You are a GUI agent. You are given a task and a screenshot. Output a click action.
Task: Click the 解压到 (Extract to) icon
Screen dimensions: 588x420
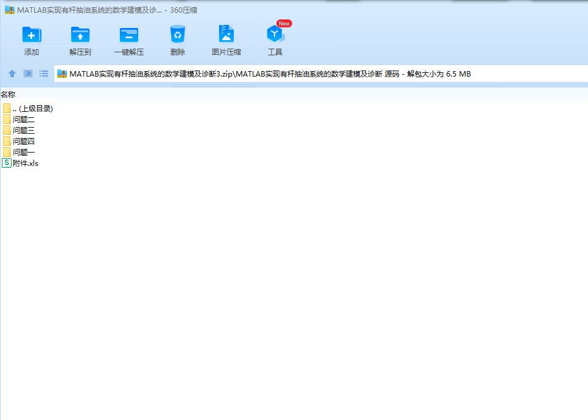point(80,35)
